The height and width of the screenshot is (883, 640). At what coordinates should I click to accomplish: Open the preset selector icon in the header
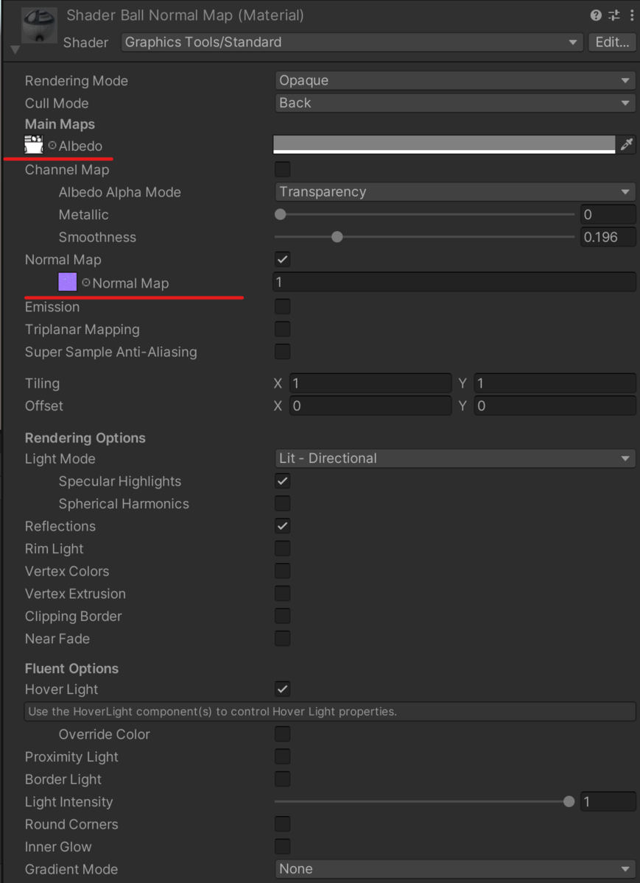tap(613, 15)
